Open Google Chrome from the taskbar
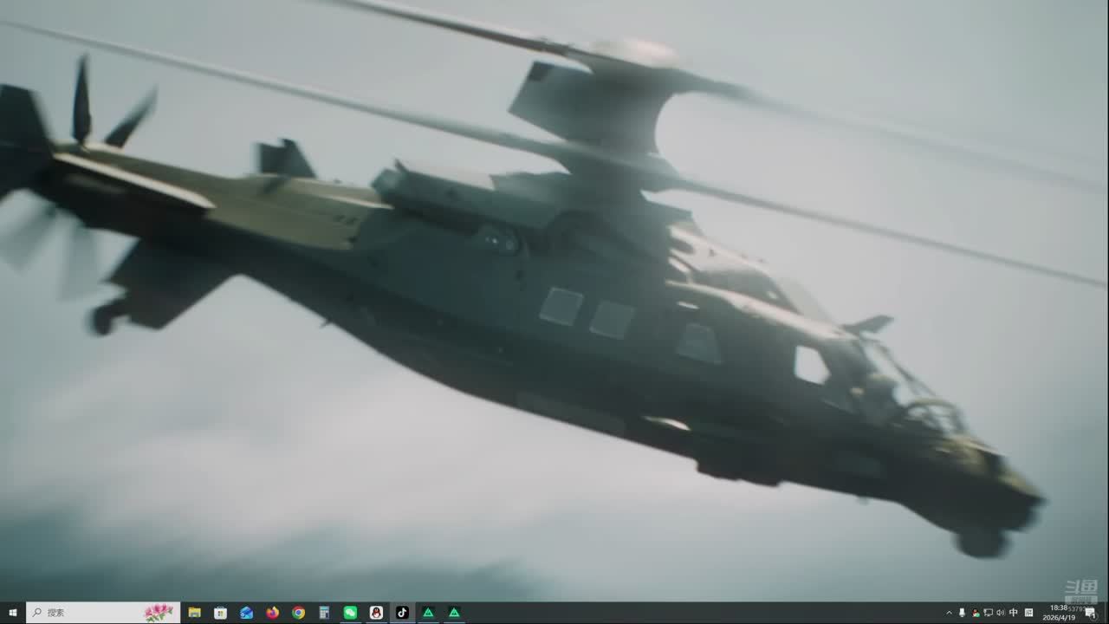The width and height of the screenshot is (1109, 624). 299,613
